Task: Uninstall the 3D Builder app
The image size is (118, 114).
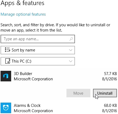Action: point(105,93)
